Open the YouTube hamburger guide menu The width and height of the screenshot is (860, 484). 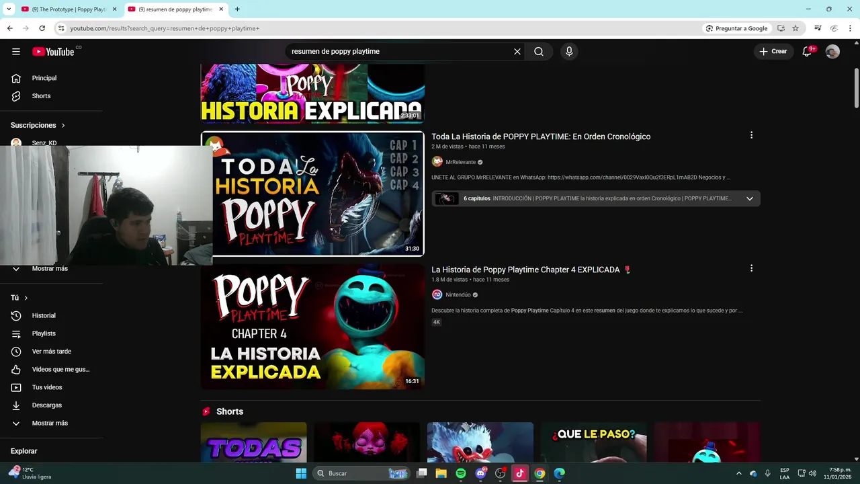point(16,52)
